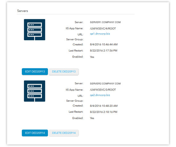The image size is (176, 147).
Task: Click the DELETE DED20913 button
Action: [x=64, y=72]
